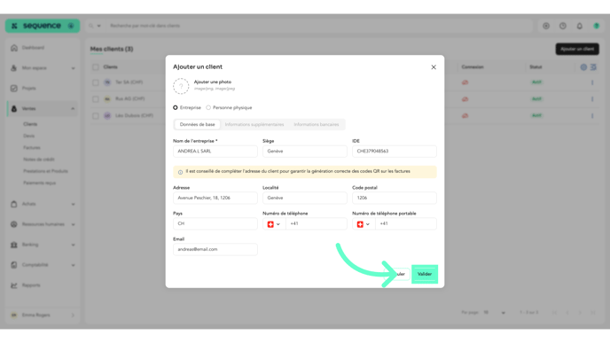Click the Nom de l'entreprise field
The image size is (610, 343).
[215, 152]
